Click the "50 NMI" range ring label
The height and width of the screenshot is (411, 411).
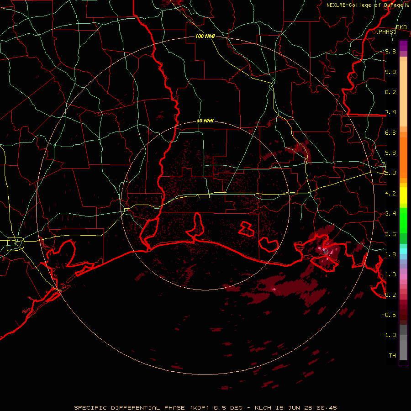click(x=205, y=121)
